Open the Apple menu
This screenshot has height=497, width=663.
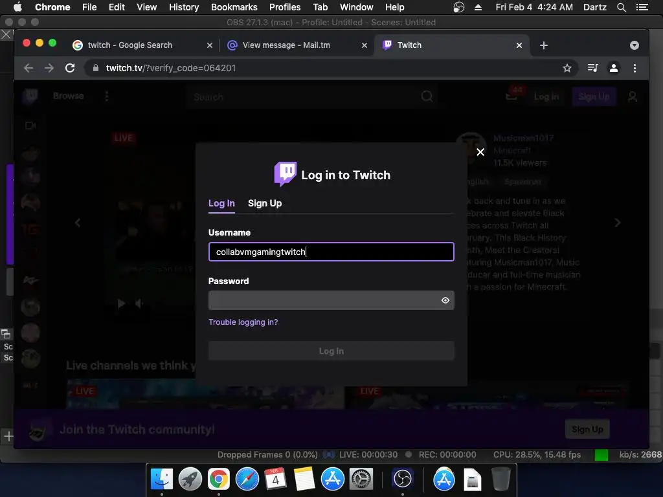coord(17,7)
